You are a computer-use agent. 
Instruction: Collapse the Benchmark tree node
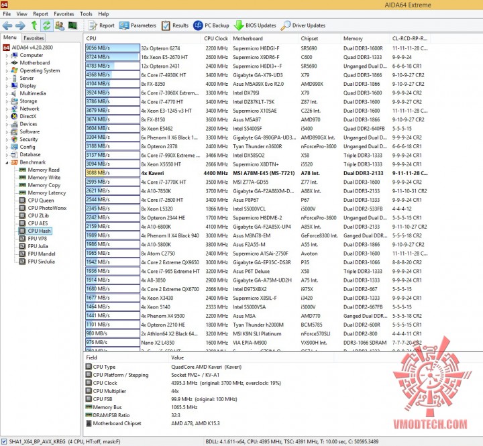coord(7,162)
